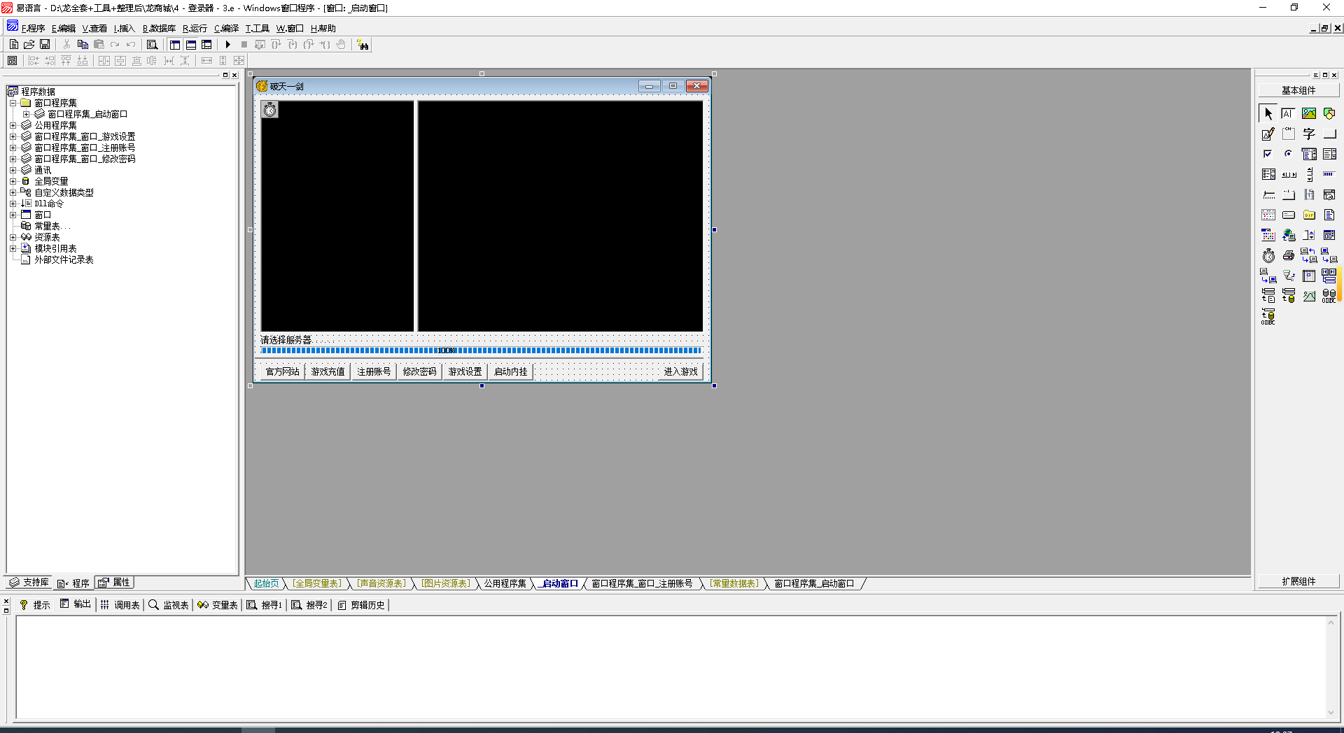
Task: Open file using the folder toolbar icon
Action: tap(29, 45)
